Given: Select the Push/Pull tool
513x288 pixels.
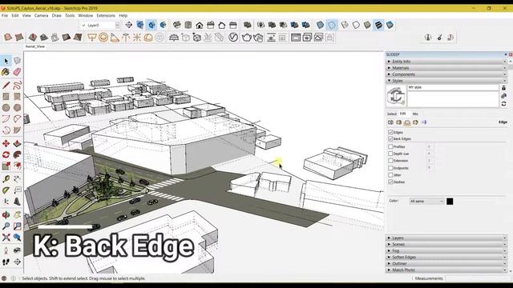Looking at the screenshot, I should pos(18,143).
